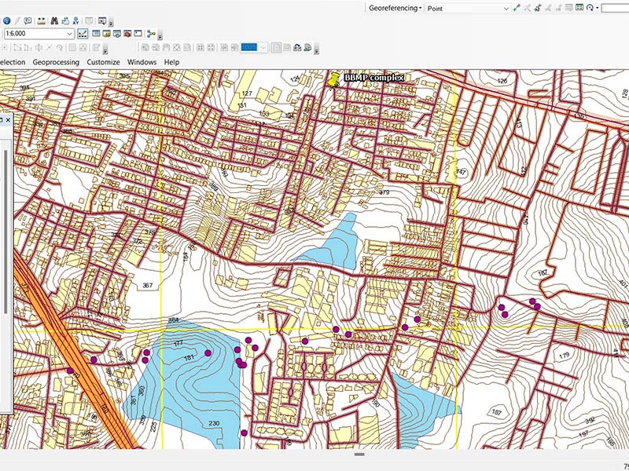Image resolution: width=629 pixels, height=471 pixels.
Task: Expand the map scale 1:6,000 dropdown
Action: [x=70, y=35]
